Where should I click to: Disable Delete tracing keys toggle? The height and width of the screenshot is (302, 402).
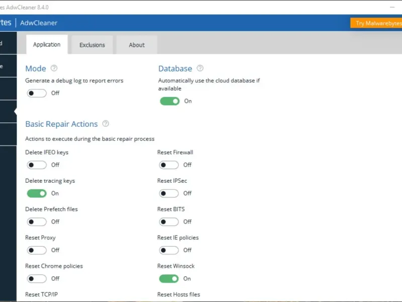37,193
